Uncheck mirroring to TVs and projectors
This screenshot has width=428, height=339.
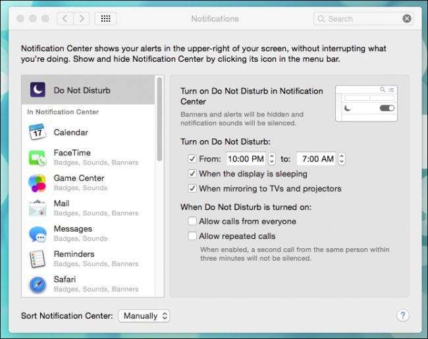[192, 189]
